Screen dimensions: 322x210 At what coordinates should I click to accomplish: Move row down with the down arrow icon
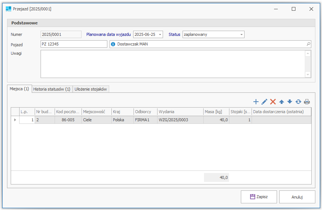click(290, 102)
